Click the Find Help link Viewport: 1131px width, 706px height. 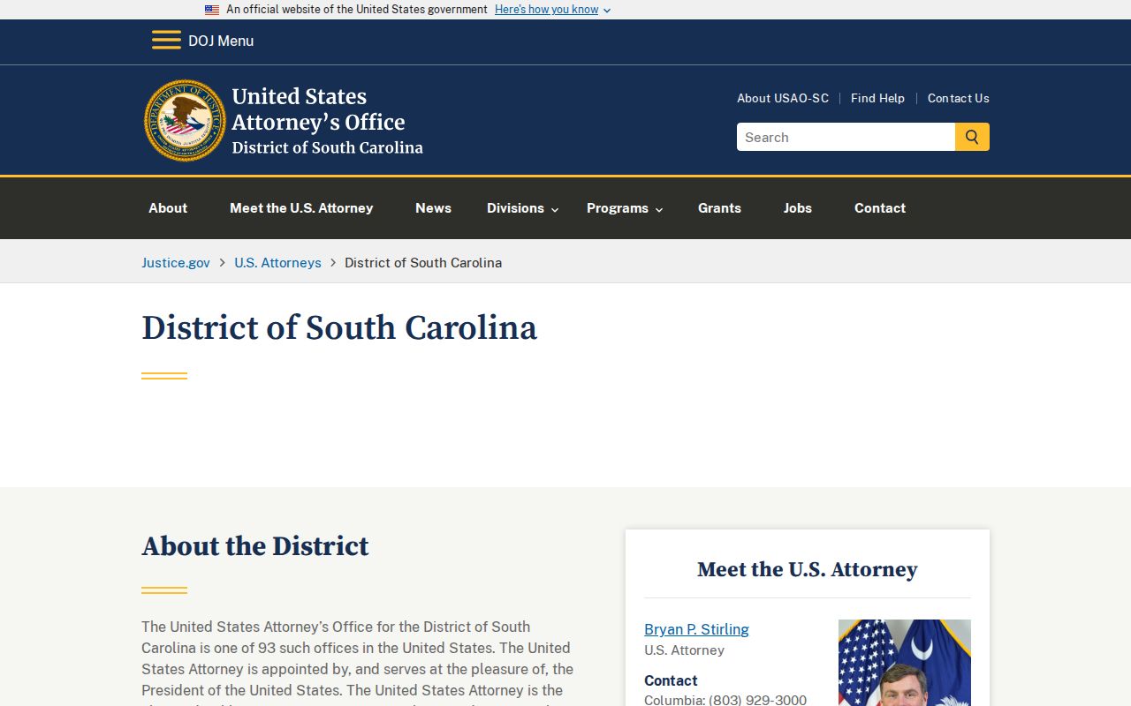pos(877,98)
